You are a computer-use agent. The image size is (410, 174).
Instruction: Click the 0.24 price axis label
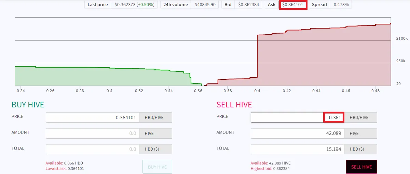(20, 91)
